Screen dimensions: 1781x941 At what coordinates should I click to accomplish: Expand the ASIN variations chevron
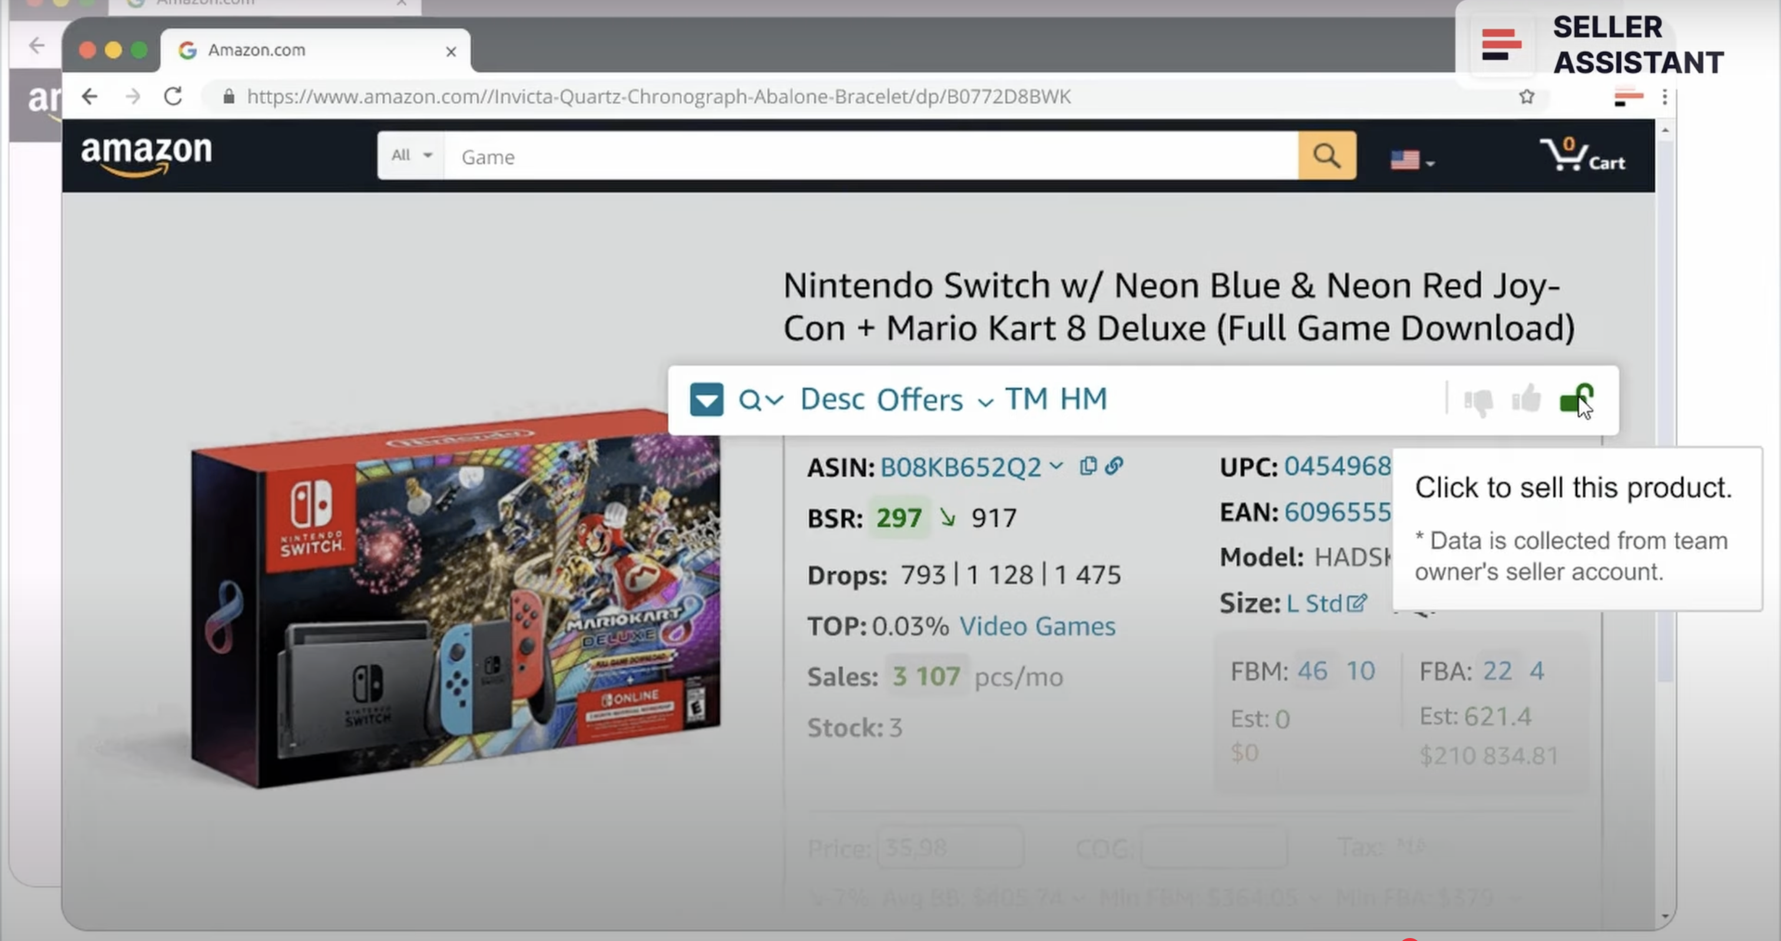click(1056, 466)
